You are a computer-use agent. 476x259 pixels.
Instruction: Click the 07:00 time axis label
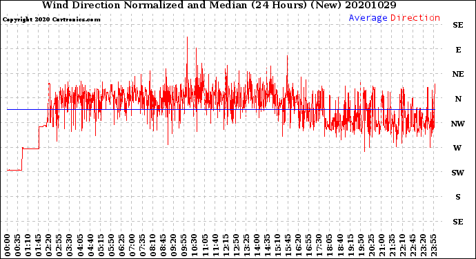[132, 245]
